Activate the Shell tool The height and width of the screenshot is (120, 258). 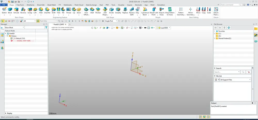[x=92, y=11]
